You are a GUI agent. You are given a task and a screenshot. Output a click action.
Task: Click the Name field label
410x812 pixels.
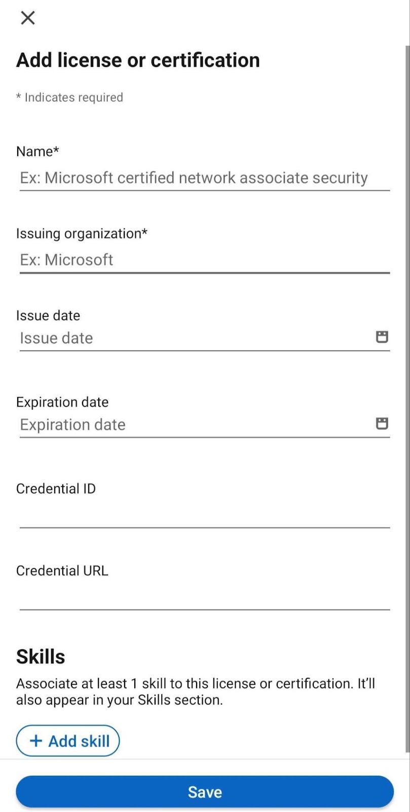pos(38,151)
